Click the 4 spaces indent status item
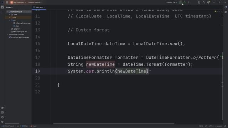The width and height of the screenshot is (228, 128). 218,126
